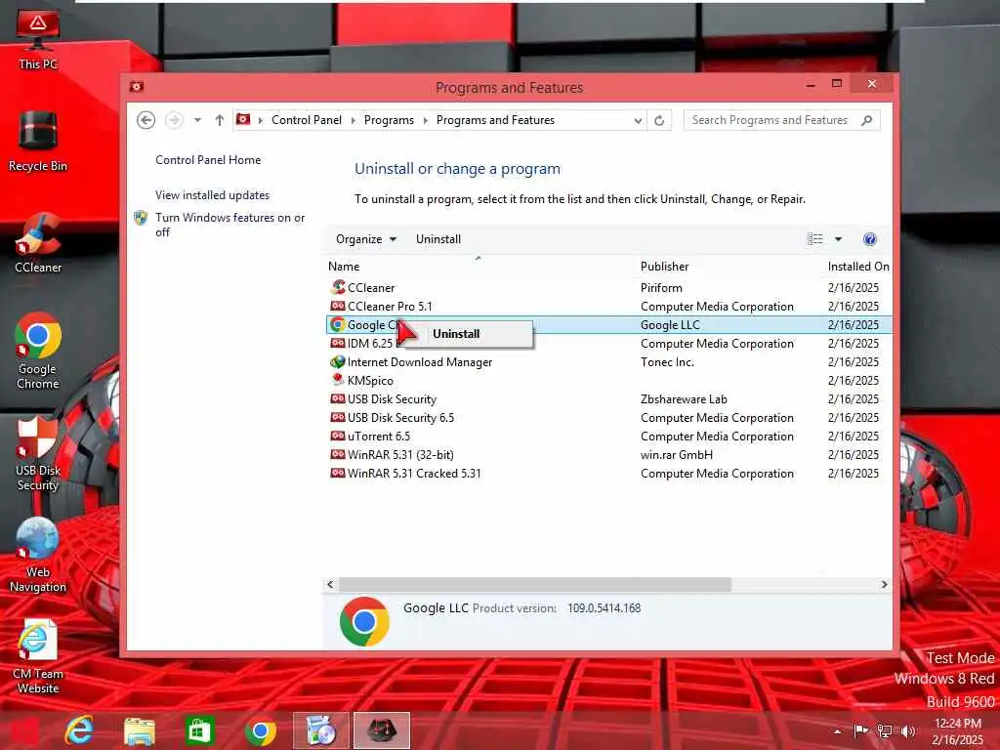Select the USB Disk Security 6.5 entry
The width and height of the screenshot is (1000, 750).
click(608, 417)
